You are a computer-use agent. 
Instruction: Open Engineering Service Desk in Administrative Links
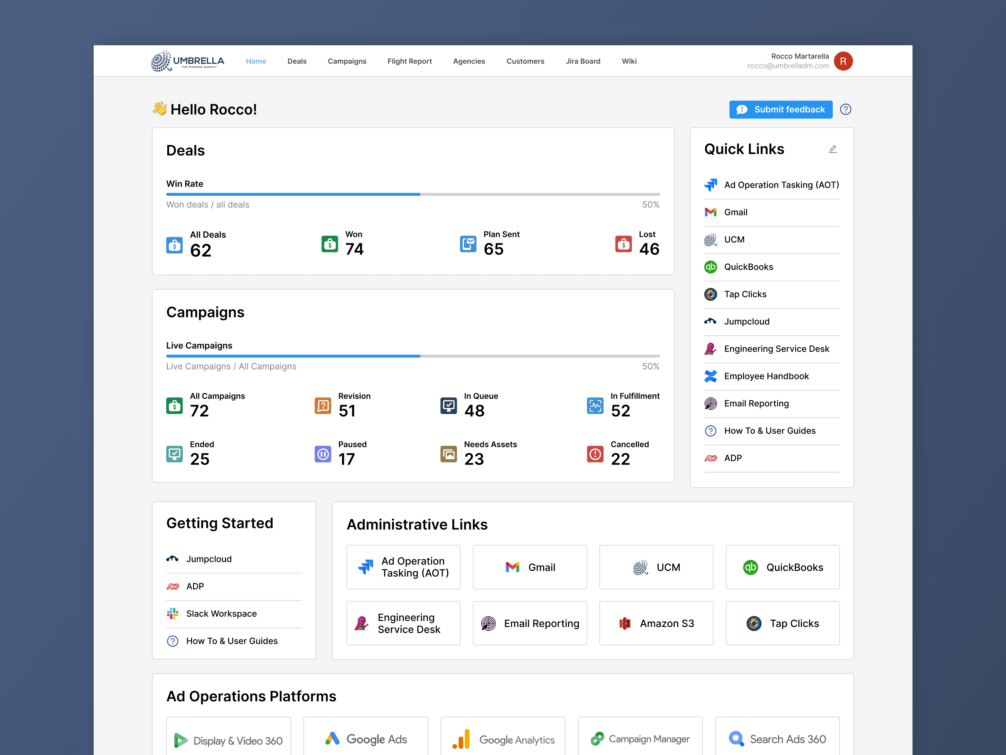click(403, 624)
